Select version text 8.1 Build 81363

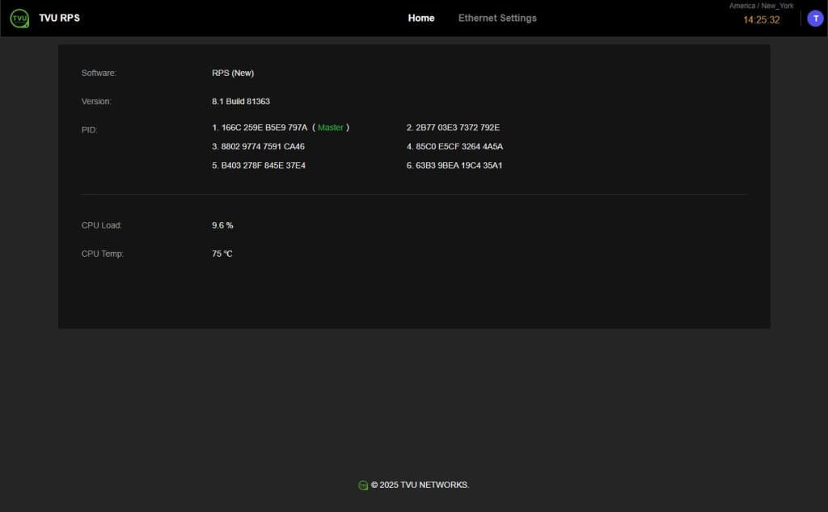pyautogui.click(x=241, y=101)
